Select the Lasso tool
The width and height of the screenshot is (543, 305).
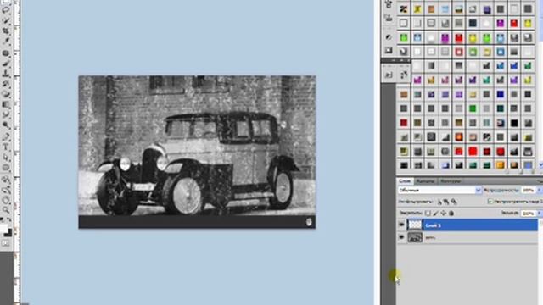coord(6,9)
